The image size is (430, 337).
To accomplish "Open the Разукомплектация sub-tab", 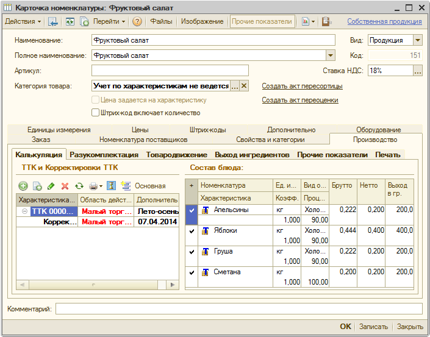I will pyautogui.click(x=104, y=155).
